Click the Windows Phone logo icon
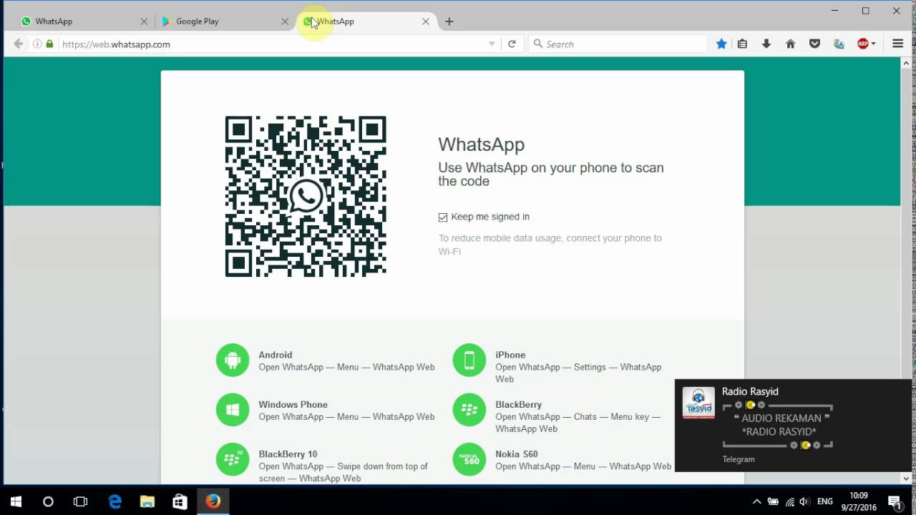Screen dimensions: 916x515 coord(233,410)
